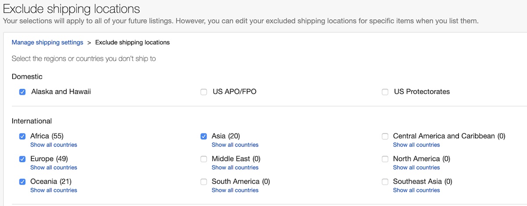Check Central America and Caribbean
This screenshot has width=527, height=206.
[385, 136]
